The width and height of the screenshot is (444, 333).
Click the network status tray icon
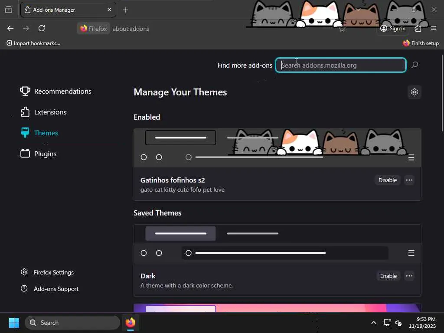pyautogui.click(x=387, y=323)
